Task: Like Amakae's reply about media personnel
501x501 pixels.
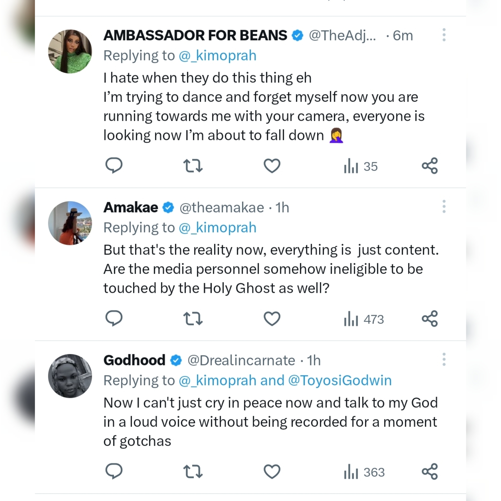Action: pyautogui.click(x=272, y=318)
